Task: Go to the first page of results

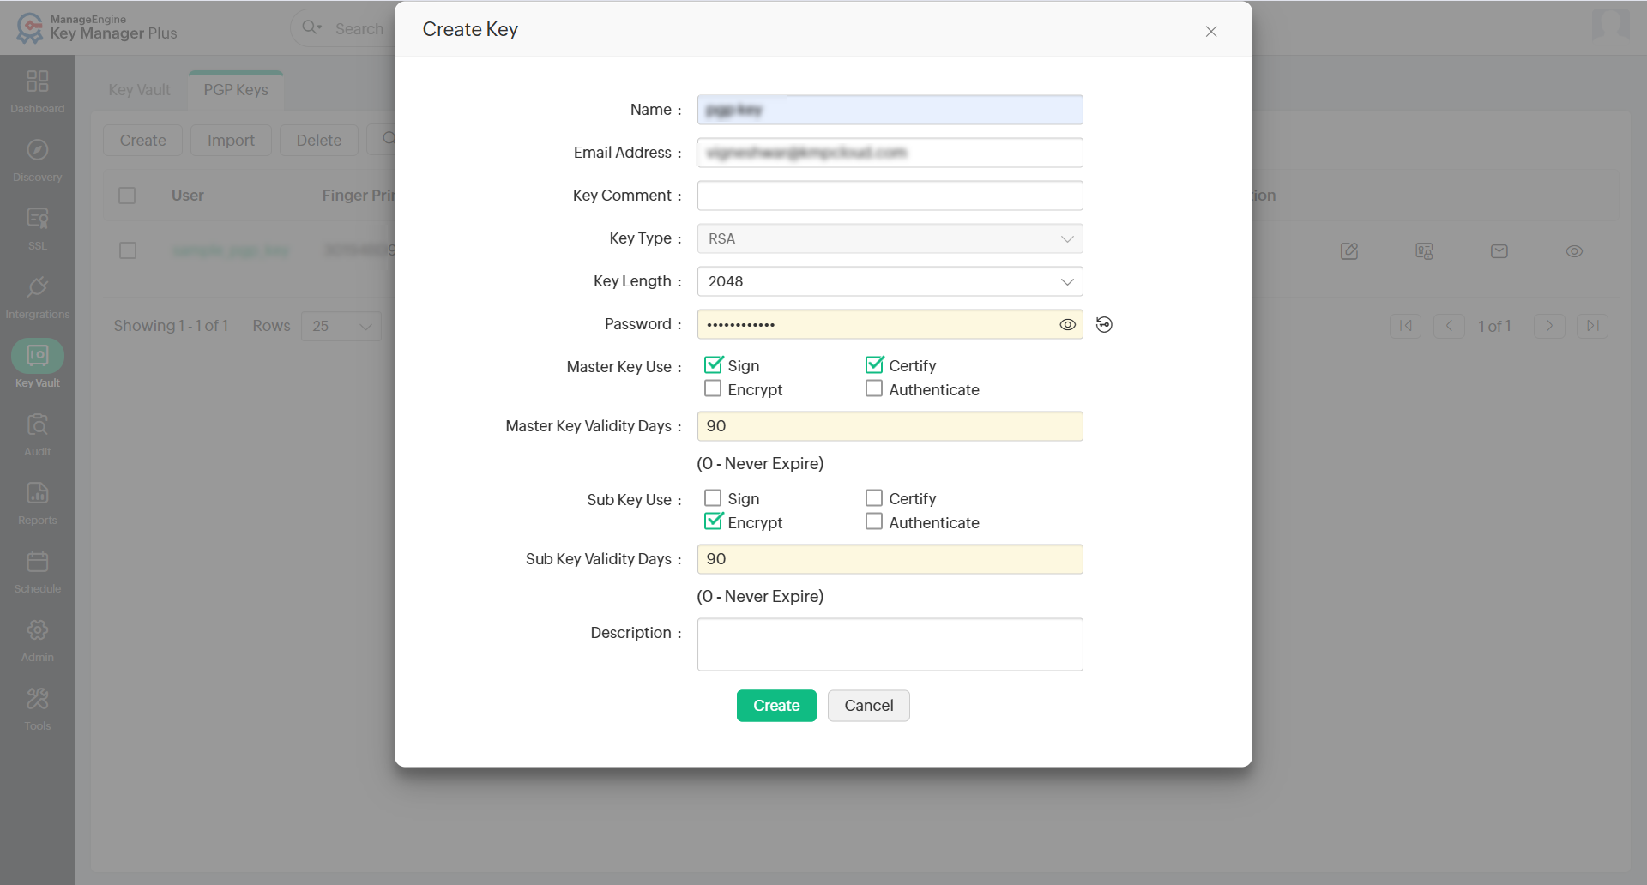Action: [x=1406, y=326]
